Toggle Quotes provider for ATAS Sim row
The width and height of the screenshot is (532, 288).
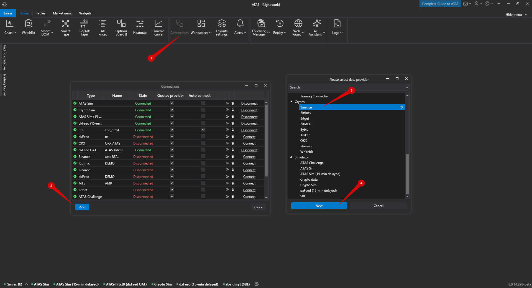tap(172, 103)
